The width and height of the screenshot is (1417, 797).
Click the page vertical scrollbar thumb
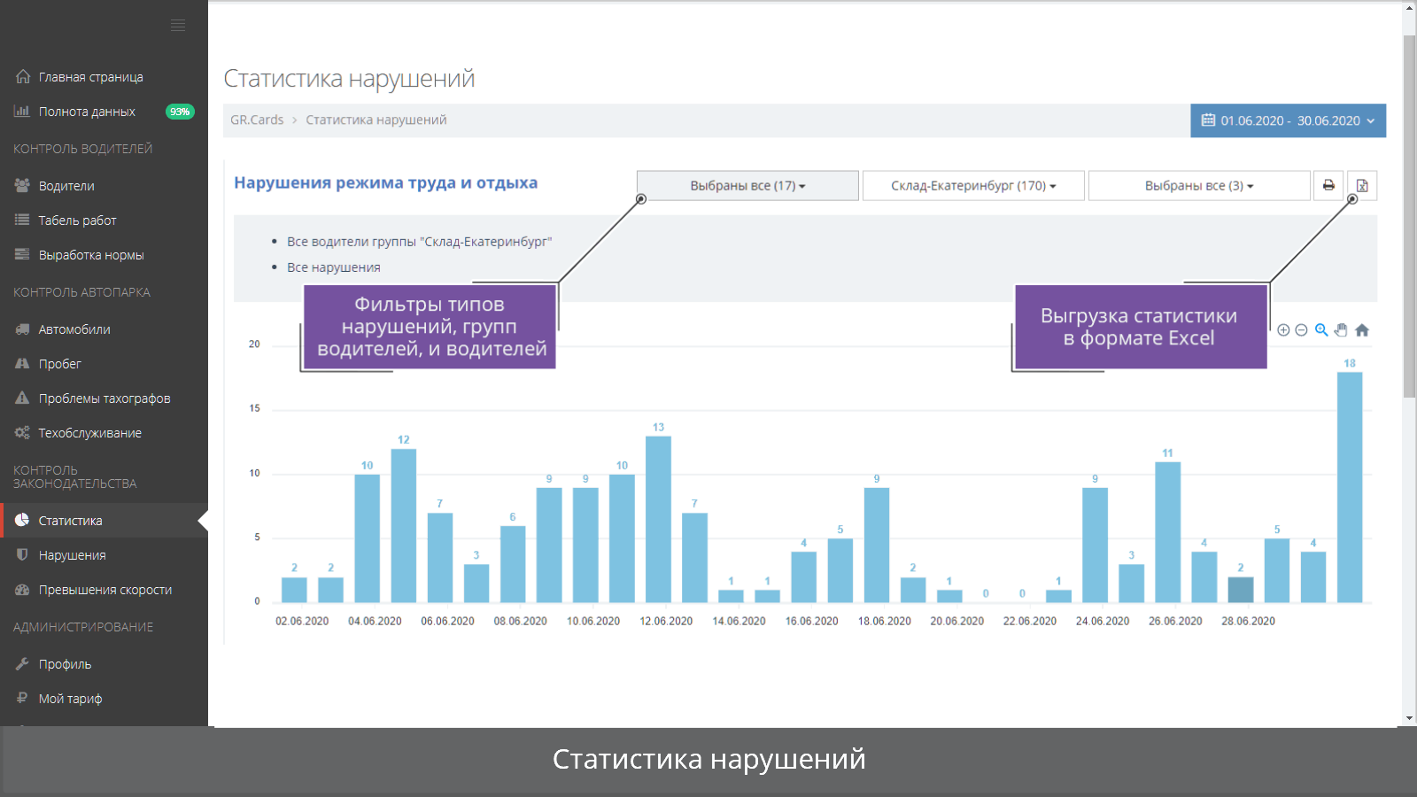tap(1409, 217)
